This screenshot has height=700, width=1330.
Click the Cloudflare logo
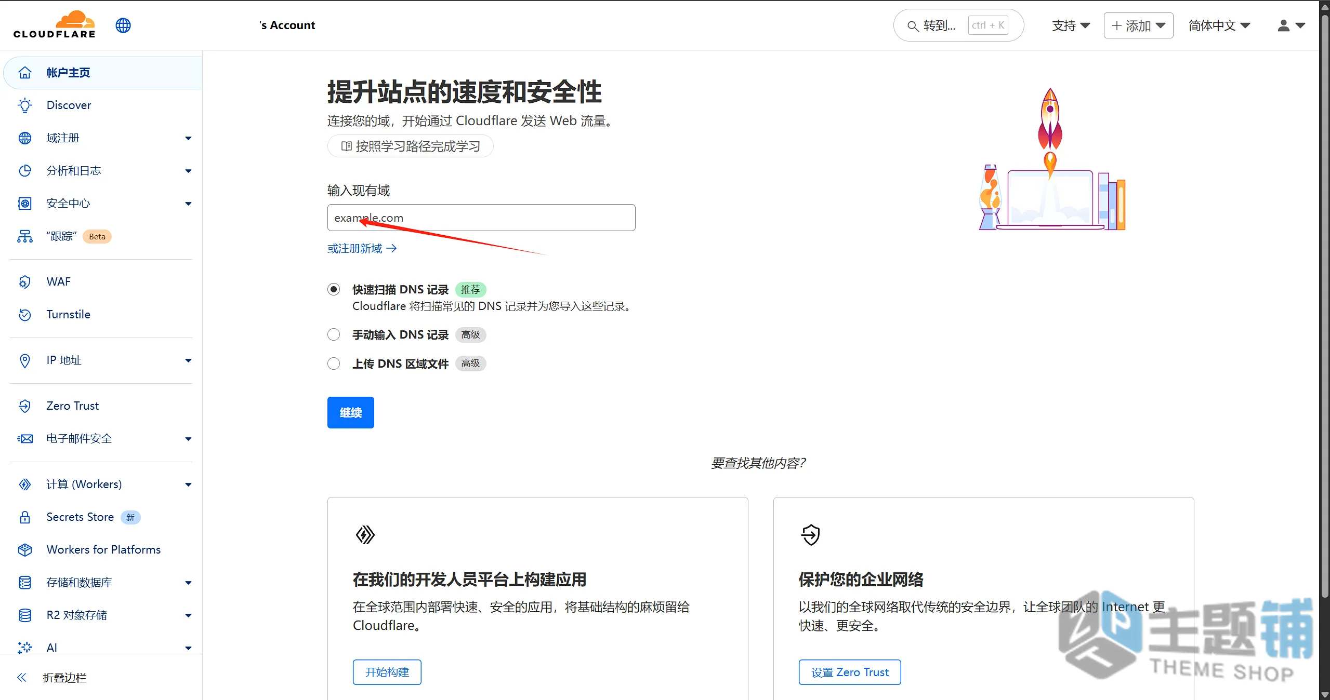pos(55,24)
